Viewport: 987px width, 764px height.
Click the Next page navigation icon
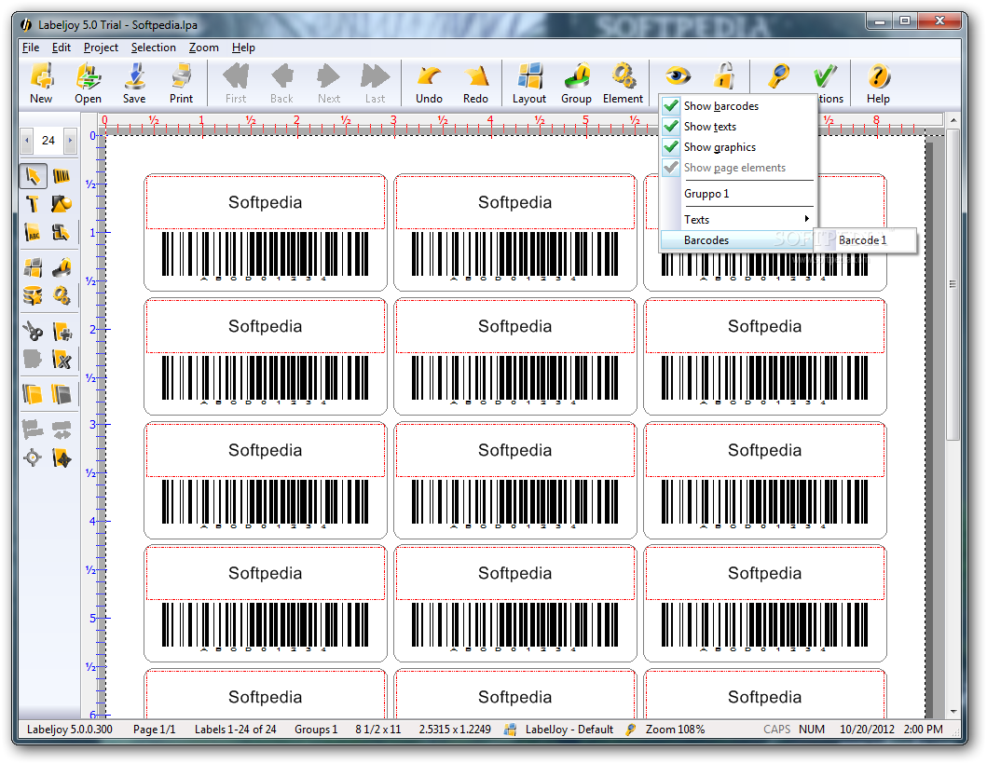click(329, 83)
